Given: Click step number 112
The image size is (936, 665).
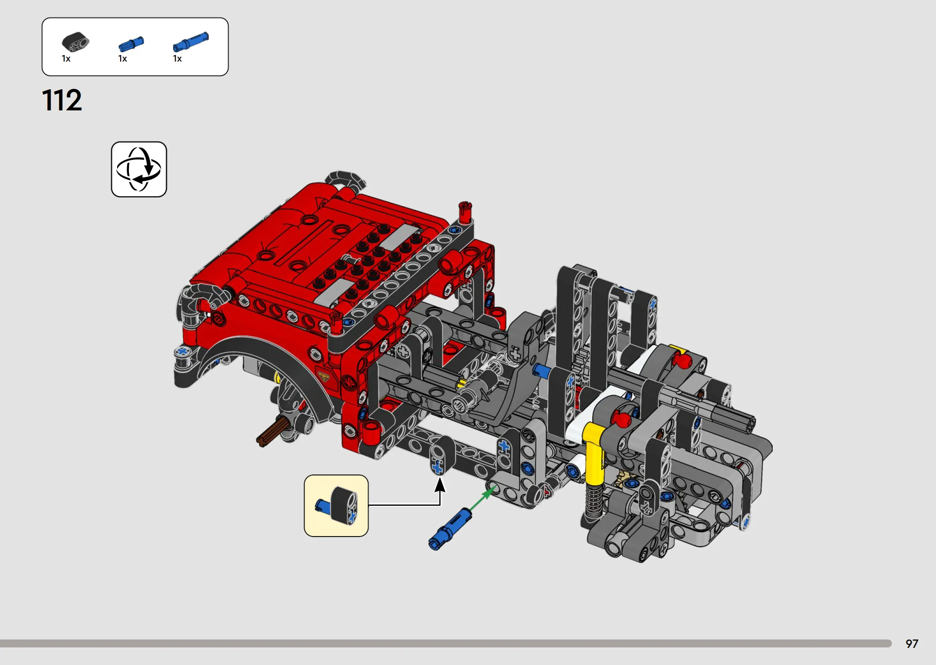Looking at the screenshot, I should point(62,100).
